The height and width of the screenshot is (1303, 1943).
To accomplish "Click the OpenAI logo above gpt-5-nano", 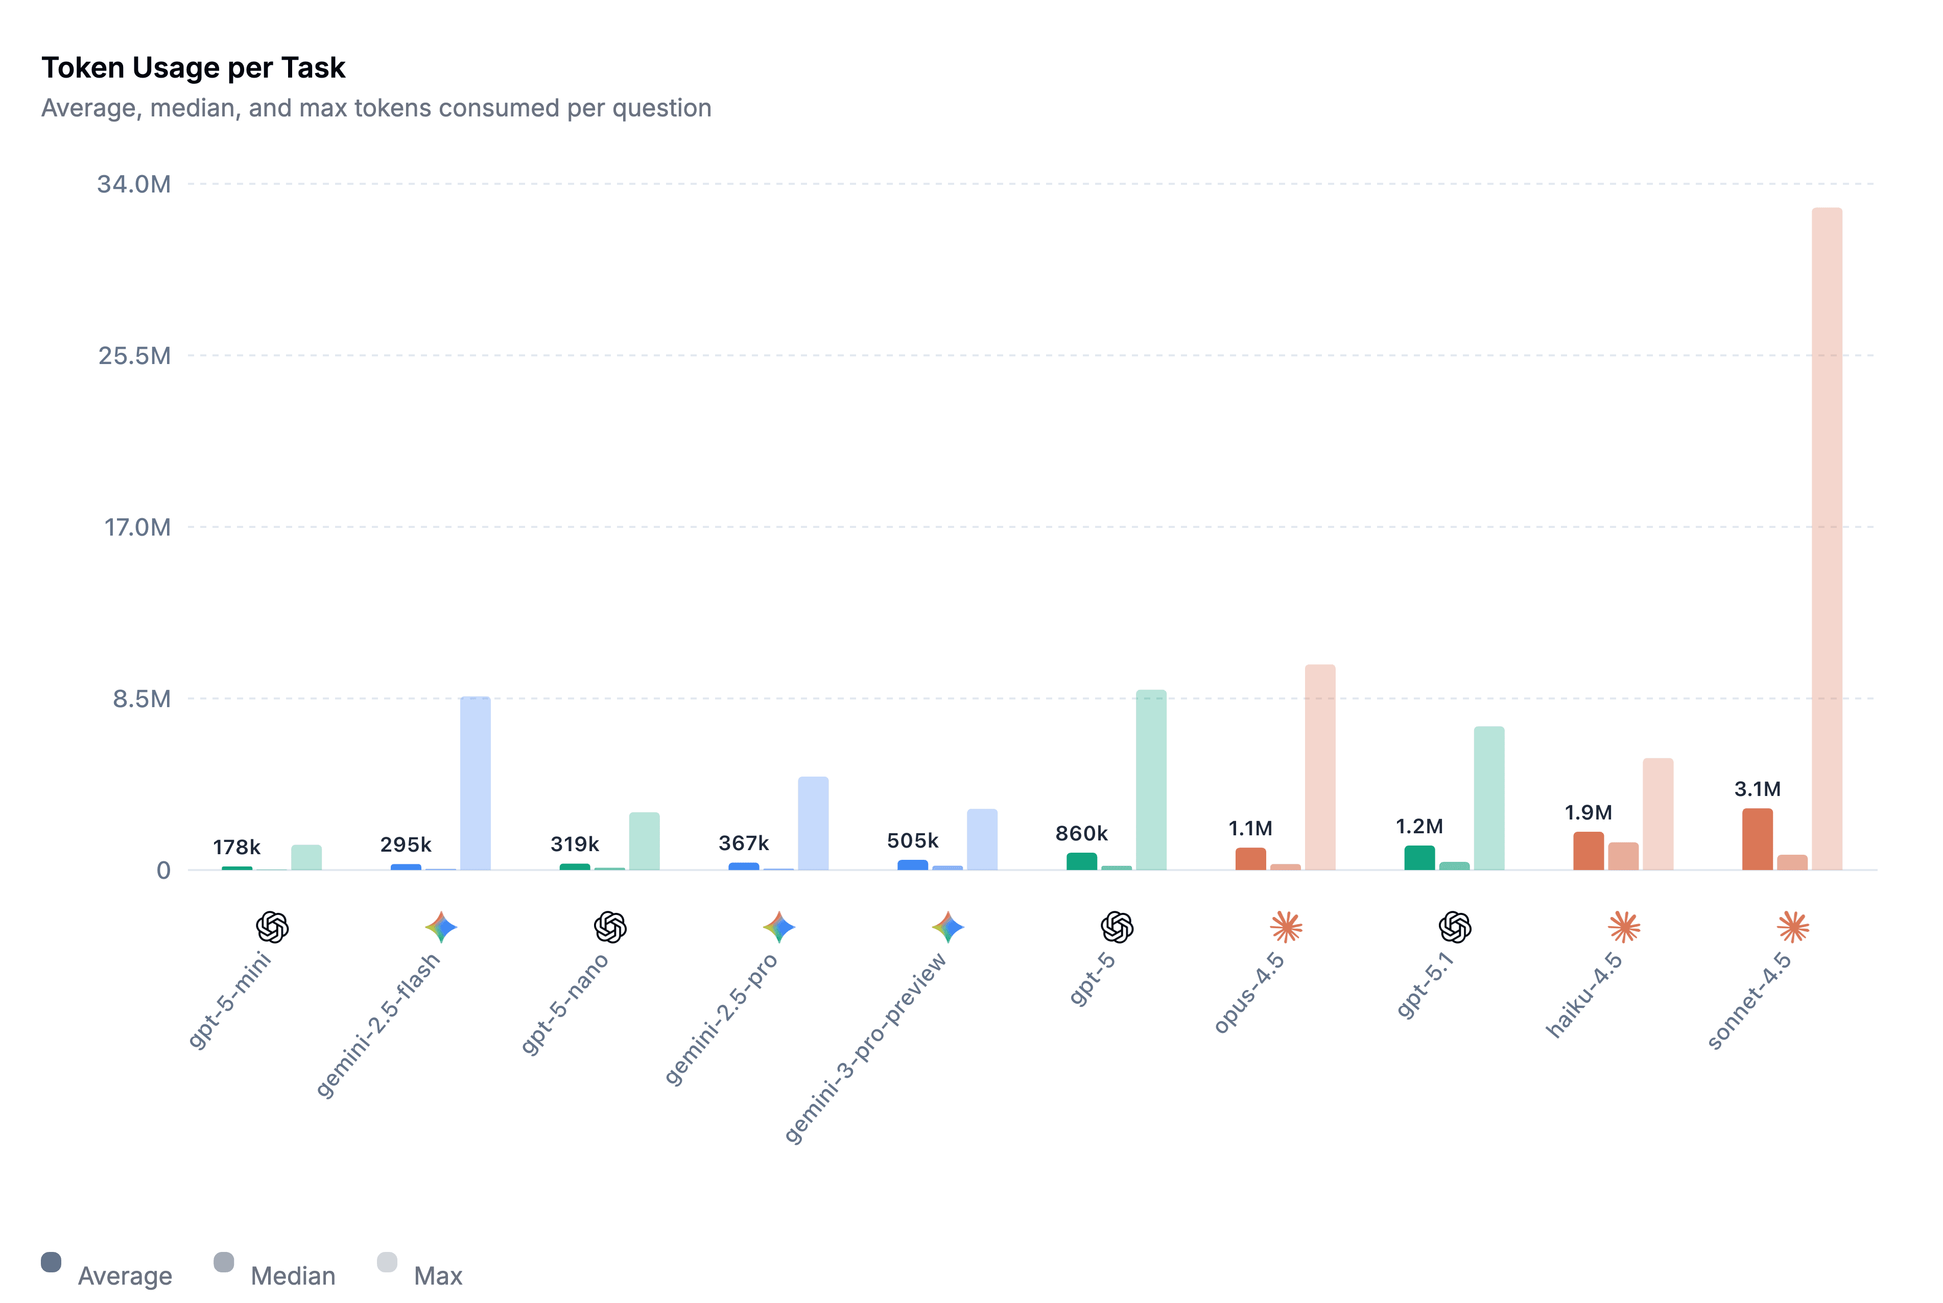I will [610, 927].
